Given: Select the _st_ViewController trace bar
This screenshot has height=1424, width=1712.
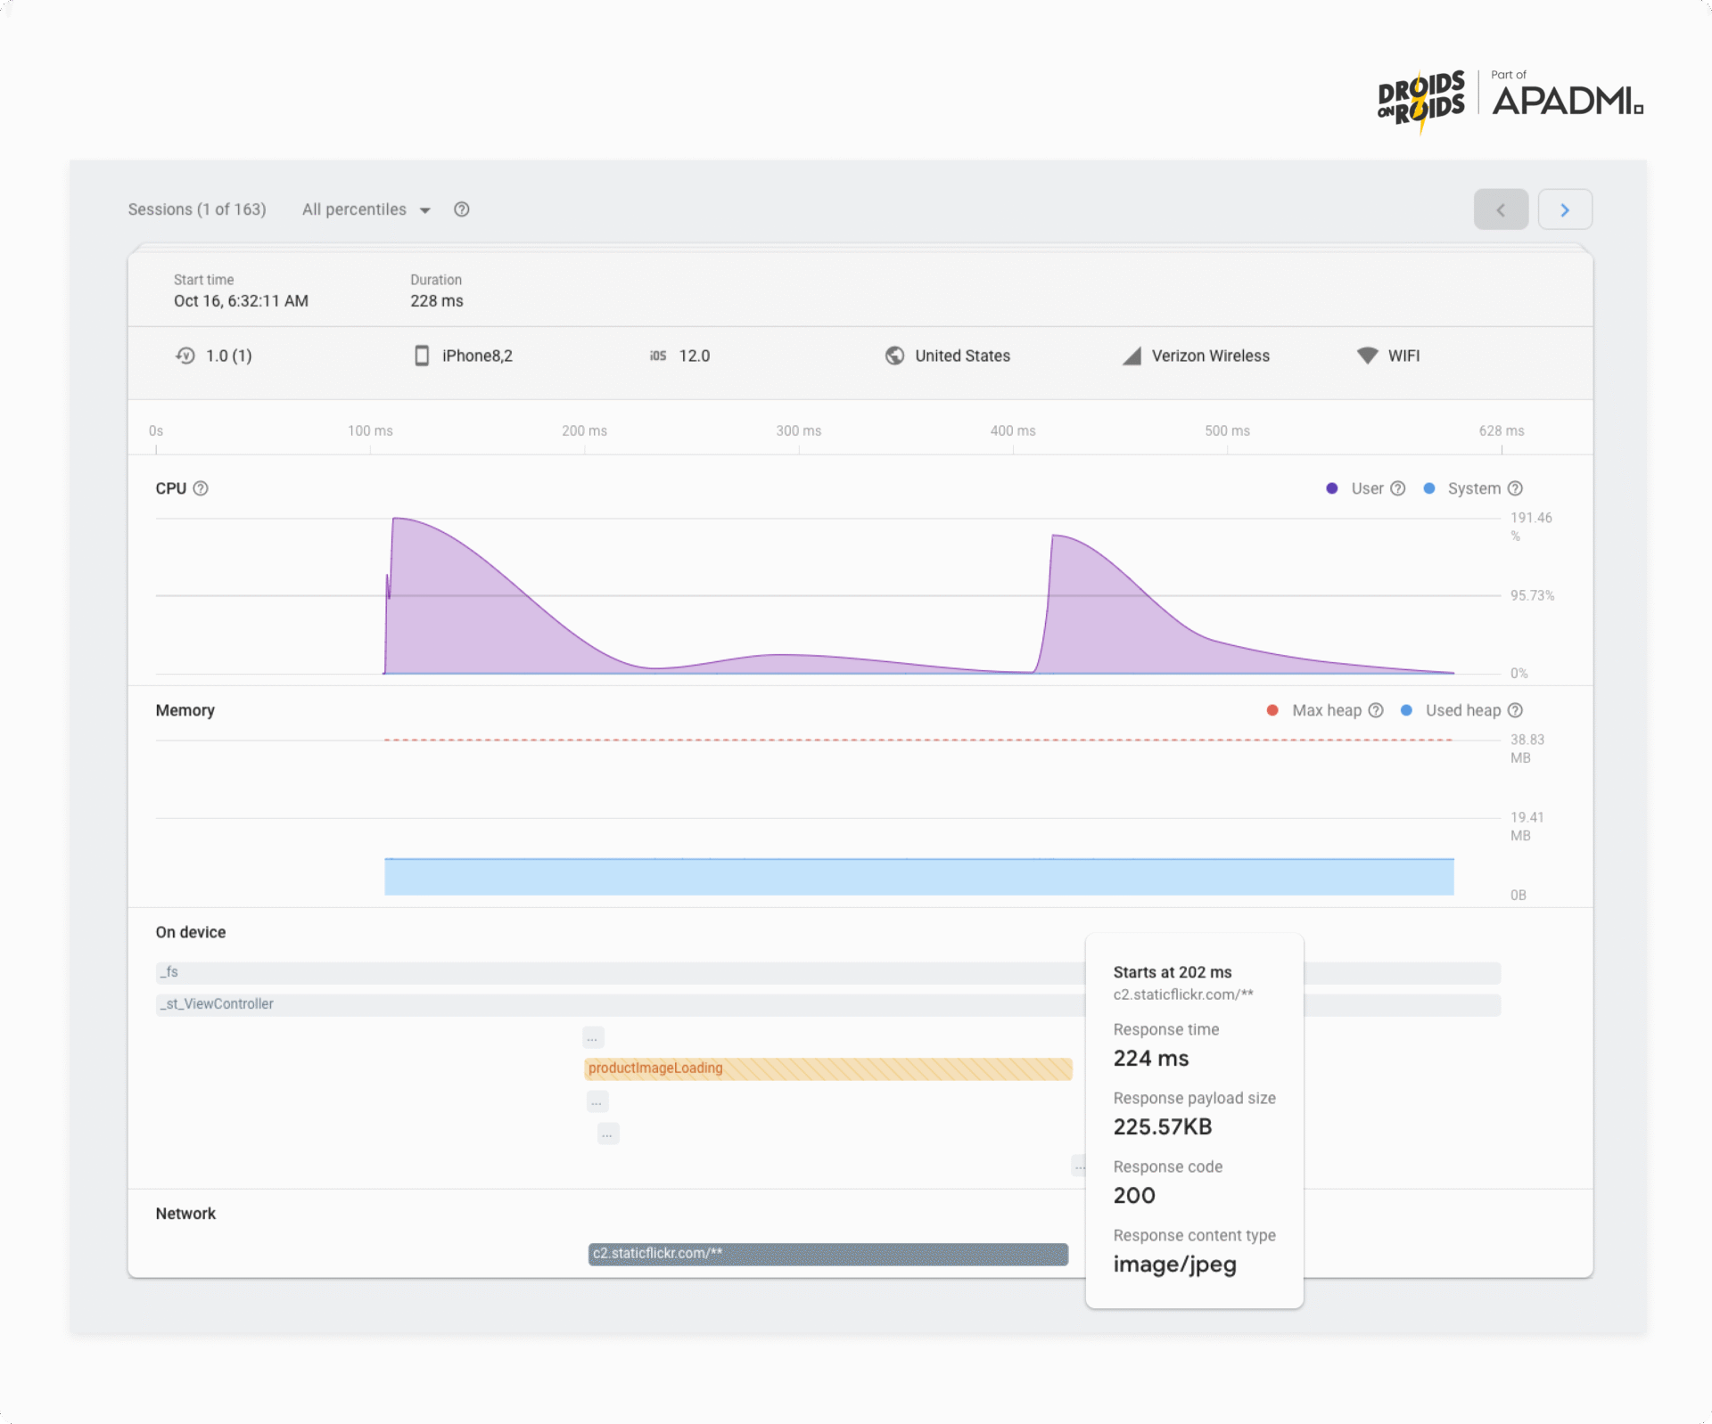Looking at the screenshot, I should tap(828, 1004).
